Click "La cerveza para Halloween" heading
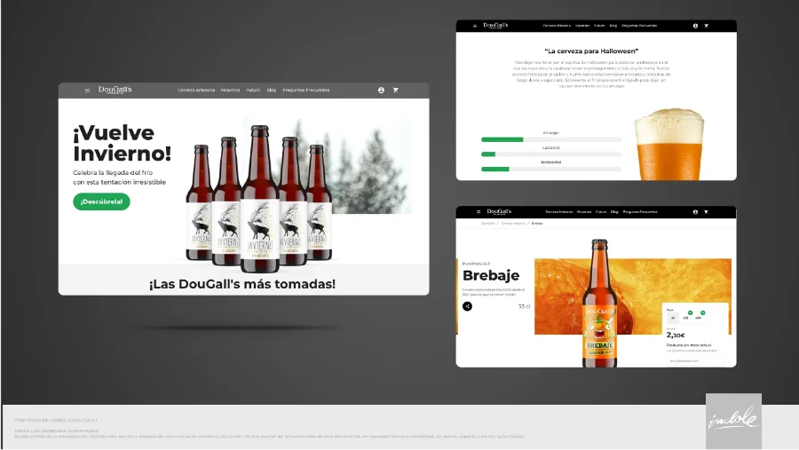 tap(591, 51)
